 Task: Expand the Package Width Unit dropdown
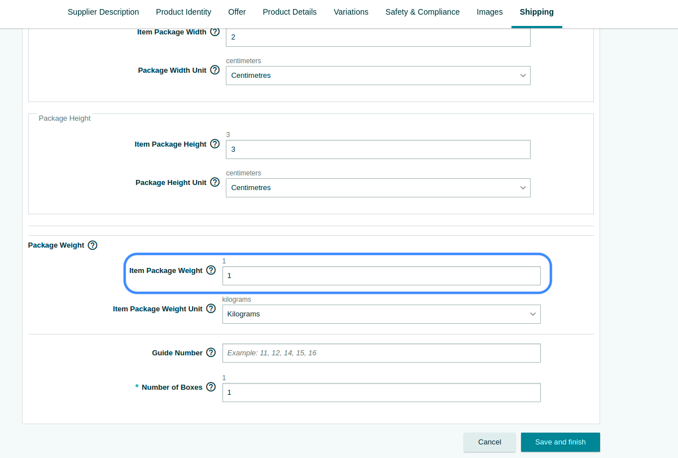coord(378,76)
